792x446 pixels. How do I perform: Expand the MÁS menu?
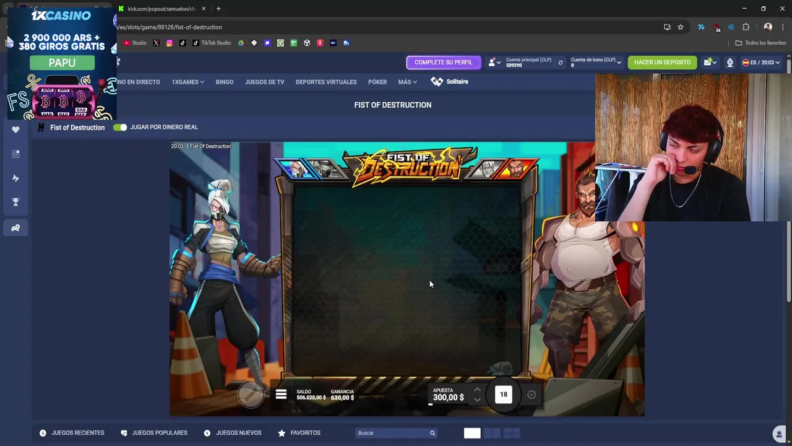[407, 82]
